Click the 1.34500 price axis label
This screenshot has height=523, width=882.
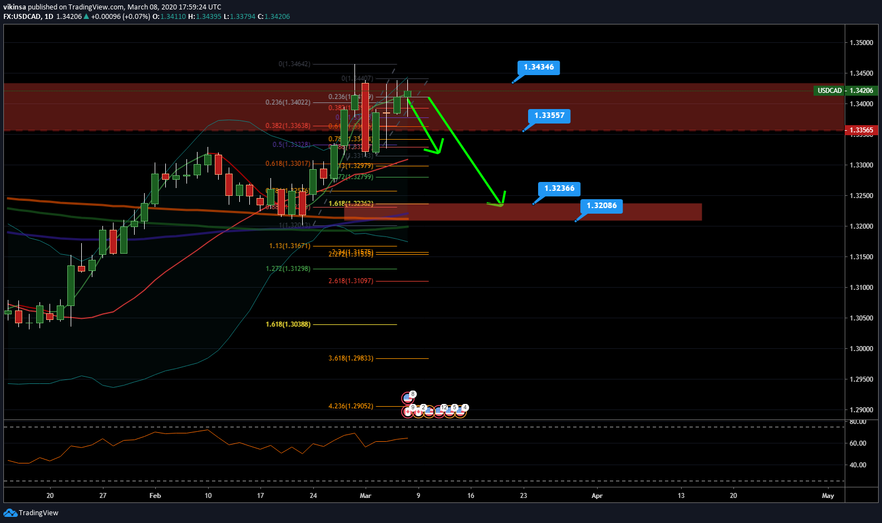click(861, 73)
